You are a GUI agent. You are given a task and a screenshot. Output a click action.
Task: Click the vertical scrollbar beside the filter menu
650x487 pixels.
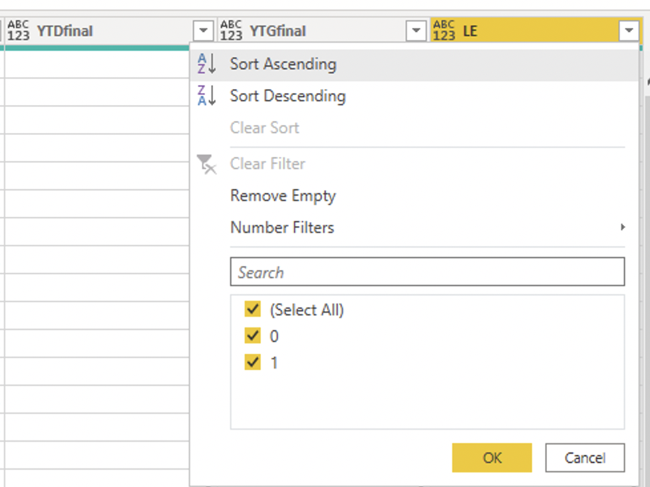pyautogui.click(x=647, y=290)
